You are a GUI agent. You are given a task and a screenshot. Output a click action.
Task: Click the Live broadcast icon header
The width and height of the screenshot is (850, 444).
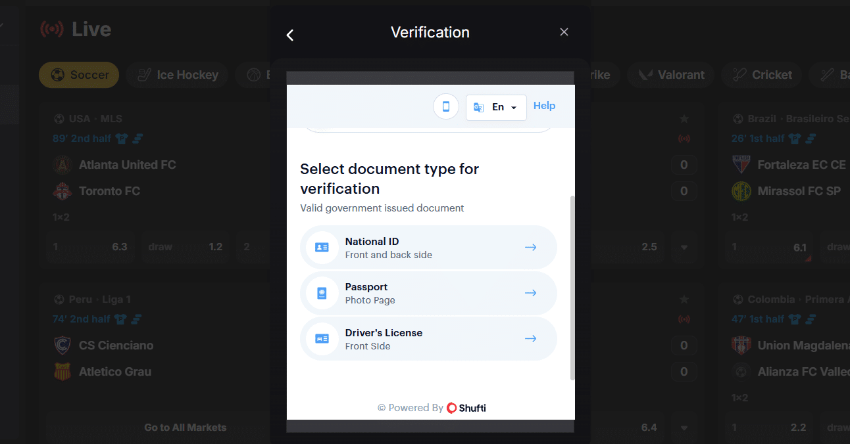pos(52,28)
